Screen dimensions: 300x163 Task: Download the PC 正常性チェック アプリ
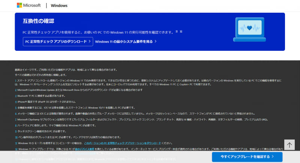click(x=58, y=41)
